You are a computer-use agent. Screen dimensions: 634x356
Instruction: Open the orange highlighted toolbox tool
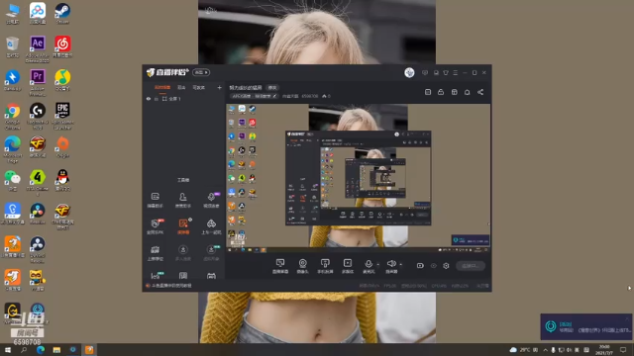tap(183, 226)
